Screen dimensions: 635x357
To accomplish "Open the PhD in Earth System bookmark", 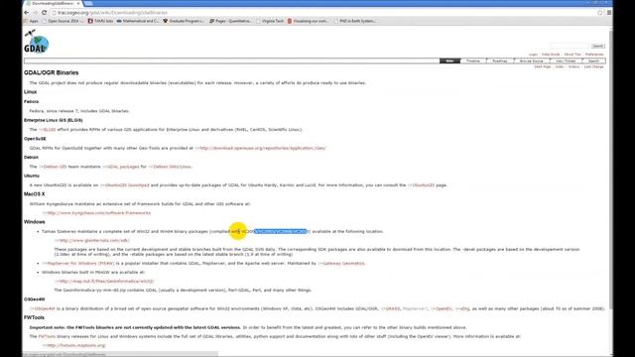I will coord(355,21).
